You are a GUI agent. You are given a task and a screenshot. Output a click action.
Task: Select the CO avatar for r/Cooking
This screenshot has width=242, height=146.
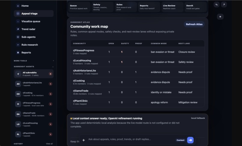[18, 94]
